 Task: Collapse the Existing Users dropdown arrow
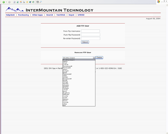tap(94, 58)
